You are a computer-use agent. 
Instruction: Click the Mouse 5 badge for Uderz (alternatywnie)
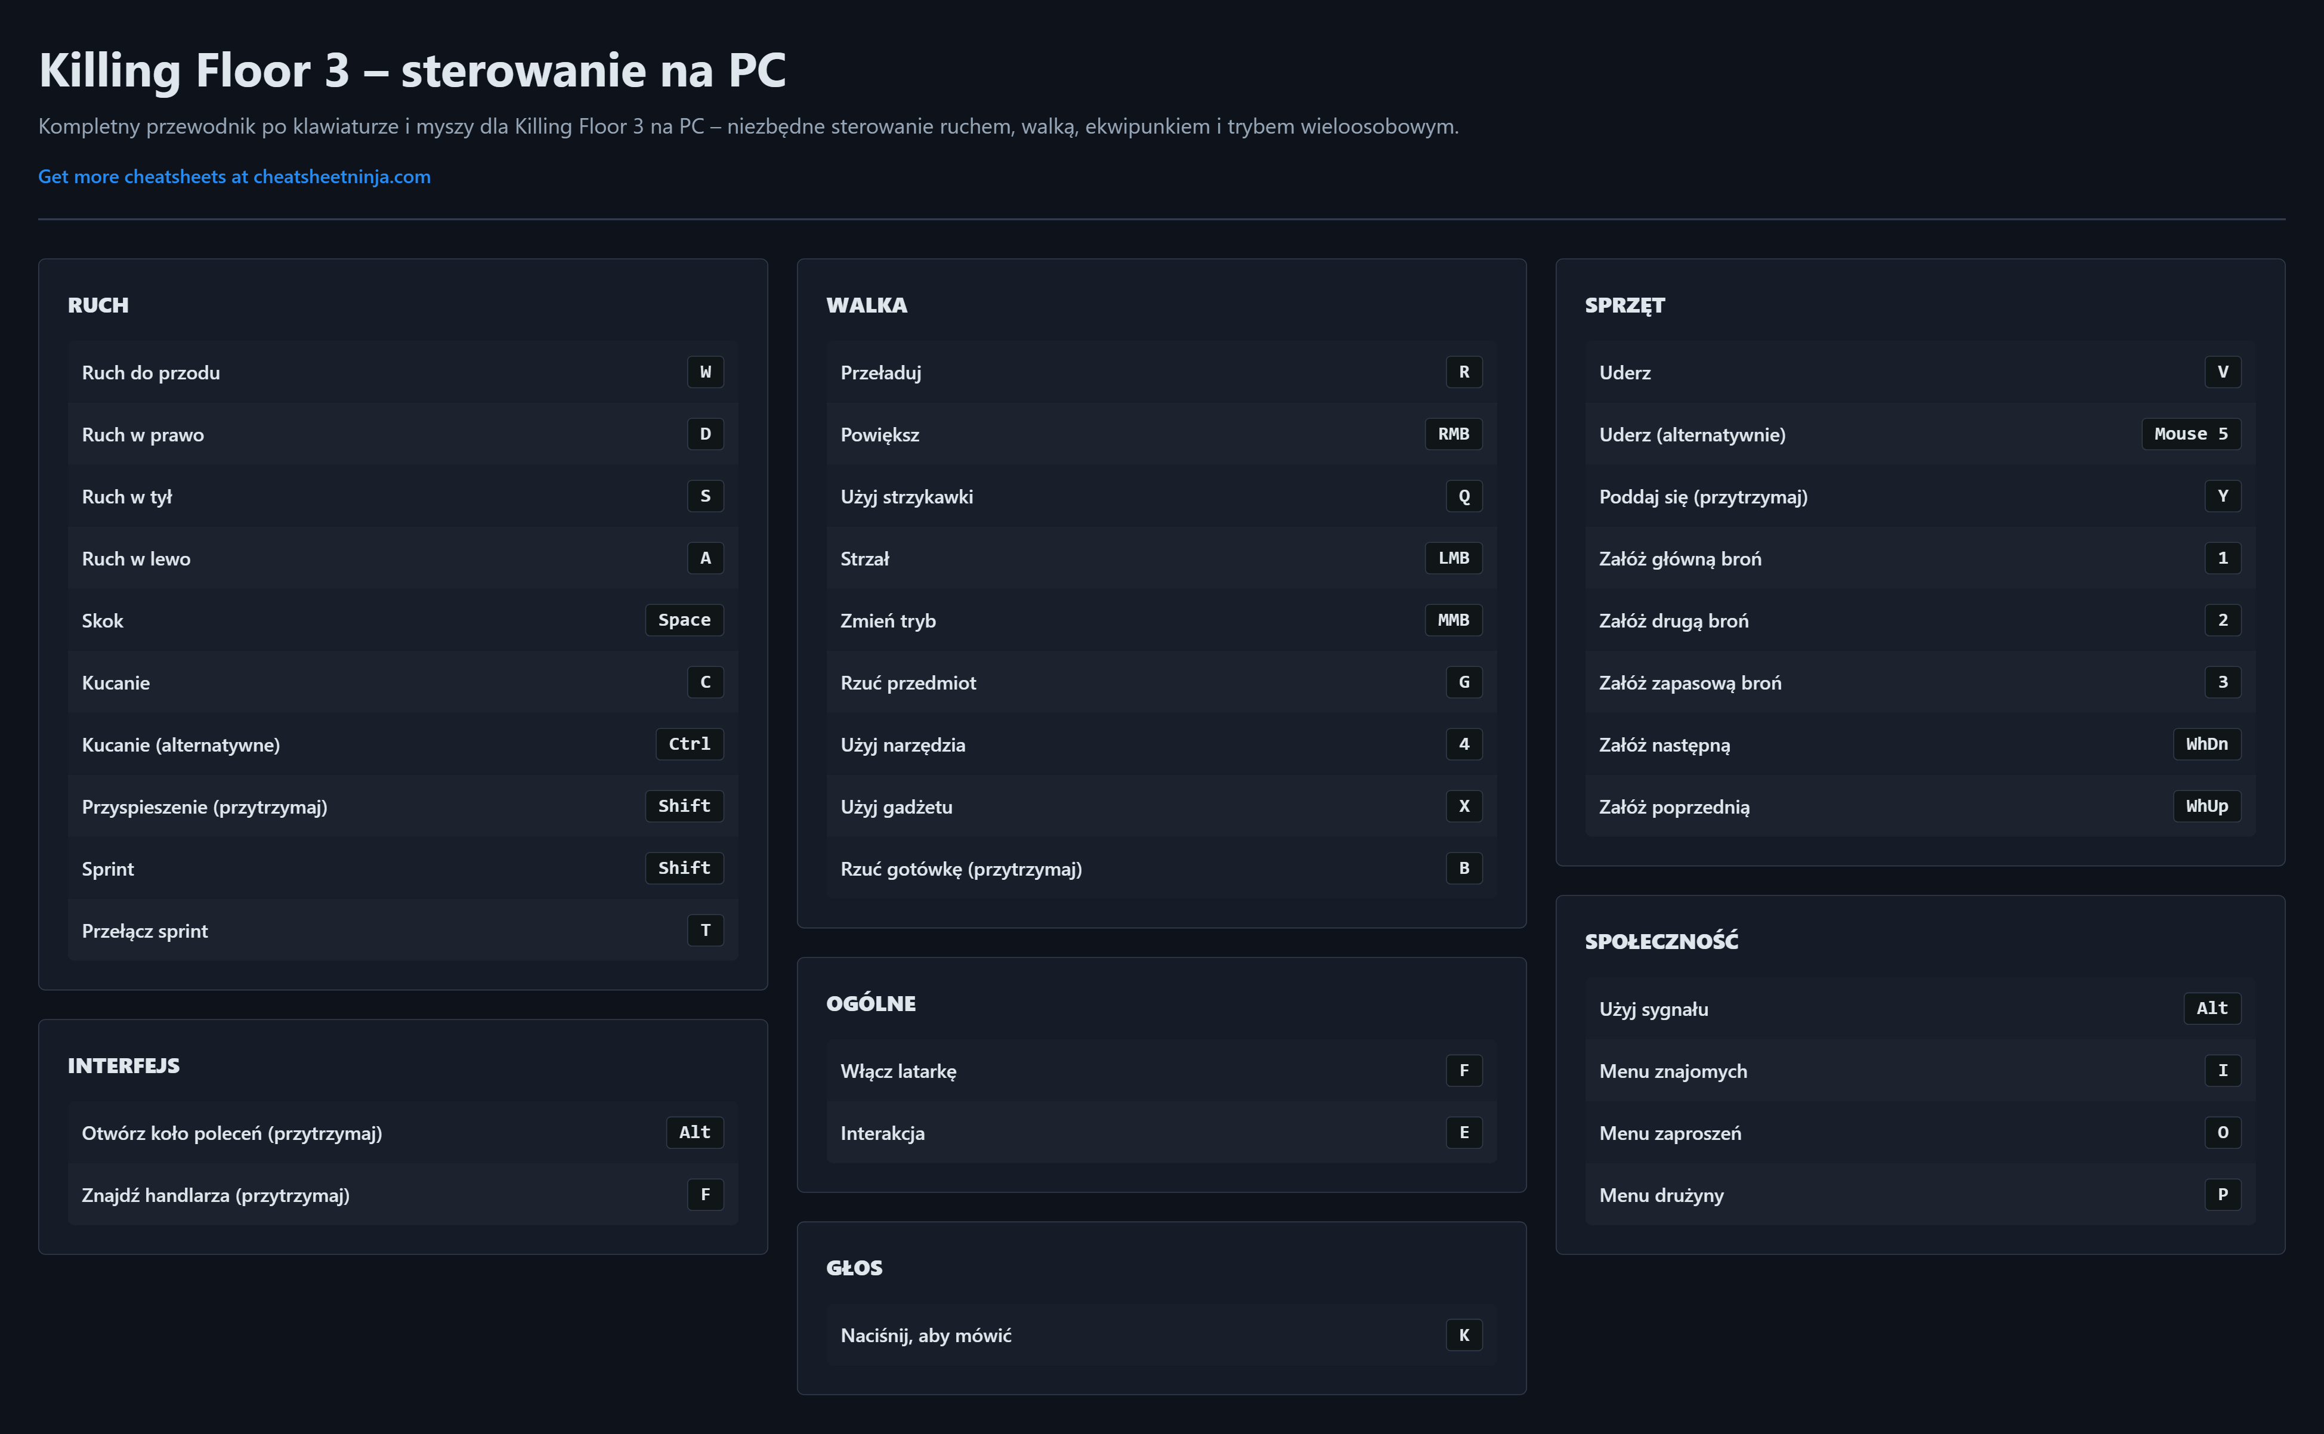pyautogui.click(x=2190, y=434)
